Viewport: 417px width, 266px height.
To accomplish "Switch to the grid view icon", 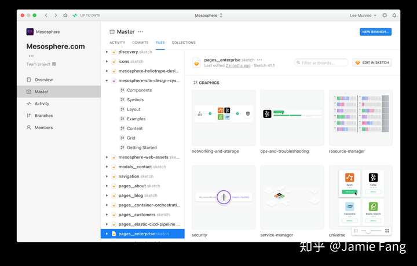I will 387,231.
